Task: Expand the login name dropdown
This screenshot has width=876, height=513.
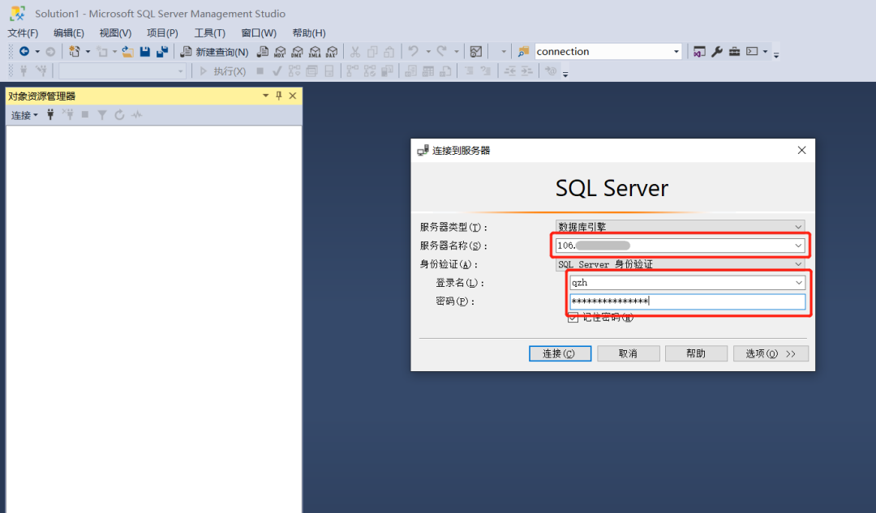Action: pyautogui.click(x=799, y=283)
